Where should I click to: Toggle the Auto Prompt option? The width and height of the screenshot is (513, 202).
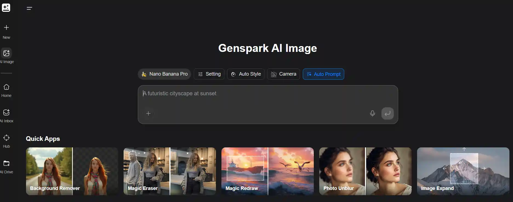(323, 74)
